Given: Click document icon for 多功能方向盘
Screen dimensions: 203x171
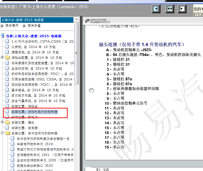Looking at the screenshot, I should point(7,95).
